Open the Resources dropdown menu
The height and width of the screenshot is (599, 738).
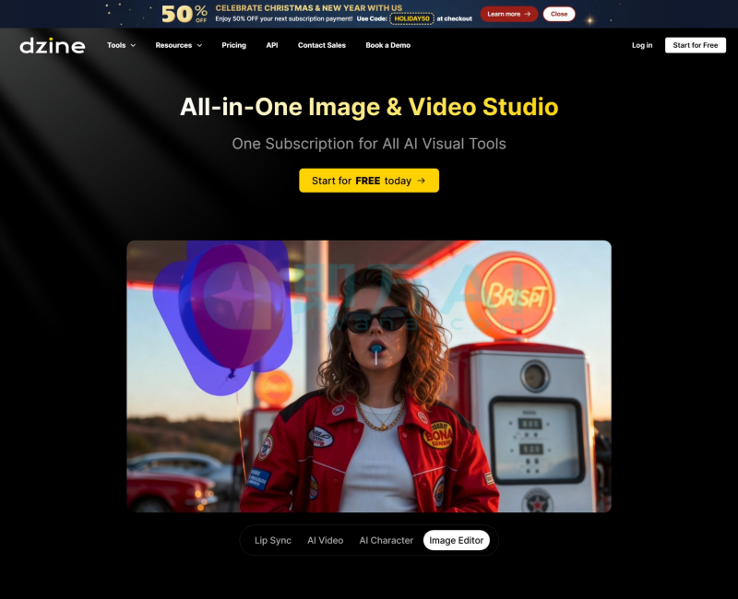tap(178, 45)
